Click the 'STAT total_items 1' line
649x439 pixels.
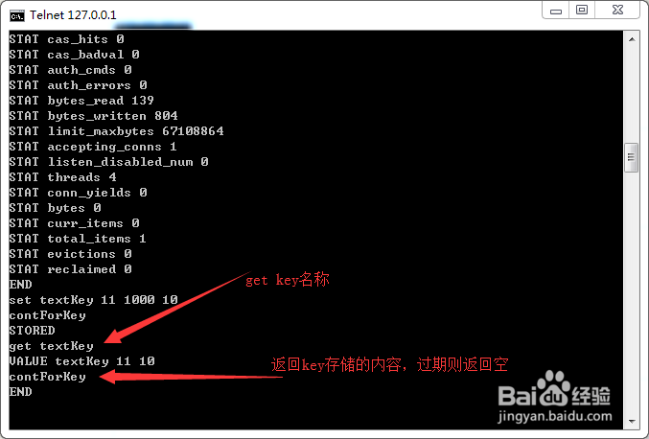click(78, 239)
